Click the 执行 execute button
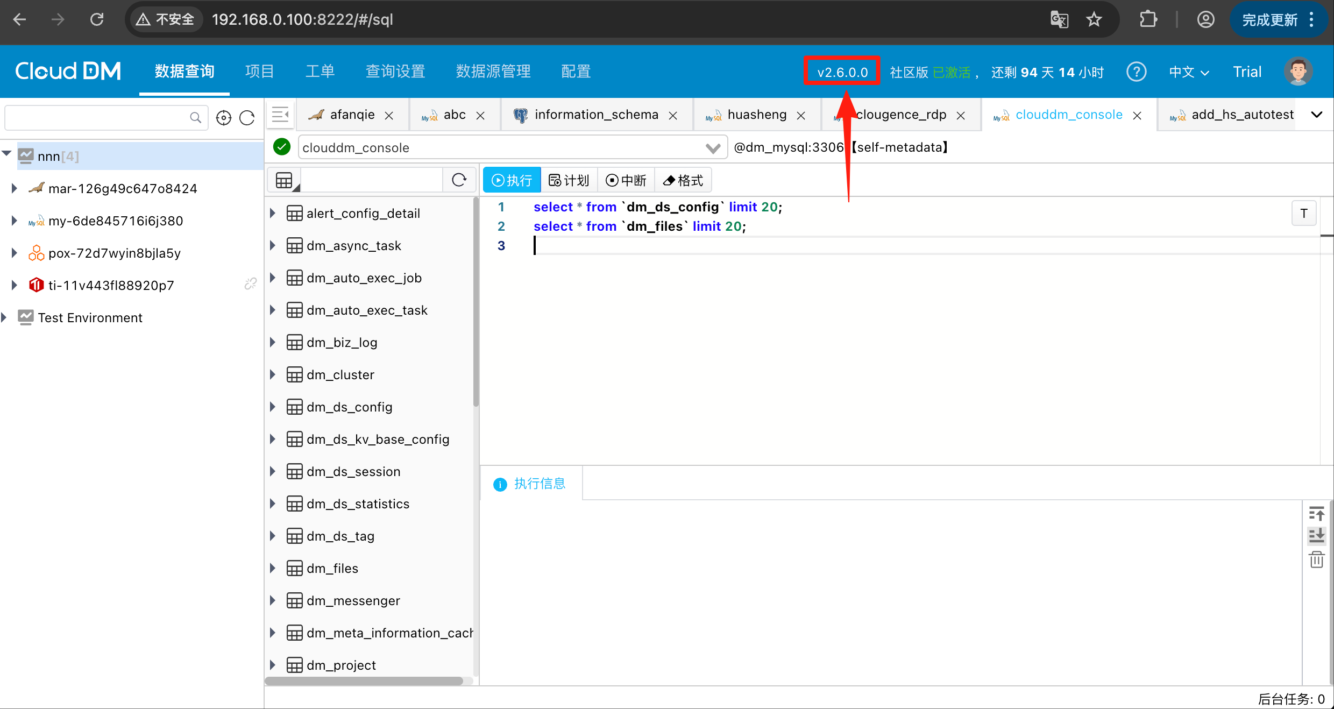1334x709 pixels. pyautogui.click(x=512, y=180)
